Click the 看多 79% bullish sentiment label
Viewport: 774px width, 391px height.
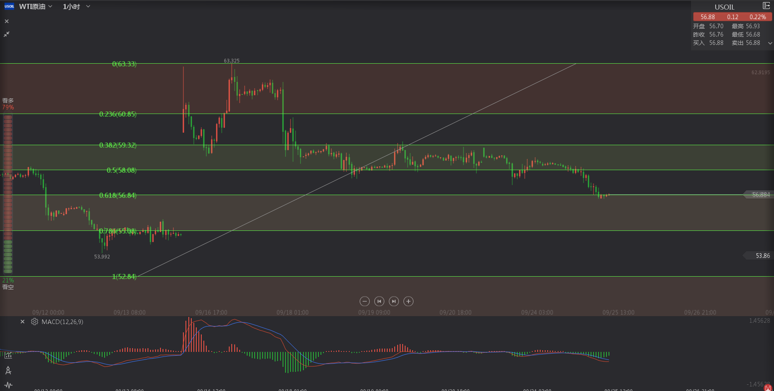[x=8, y=104]
